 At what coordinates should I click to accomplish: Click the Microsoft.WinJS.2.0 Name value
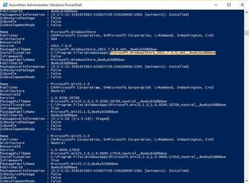tap(70, 136)
